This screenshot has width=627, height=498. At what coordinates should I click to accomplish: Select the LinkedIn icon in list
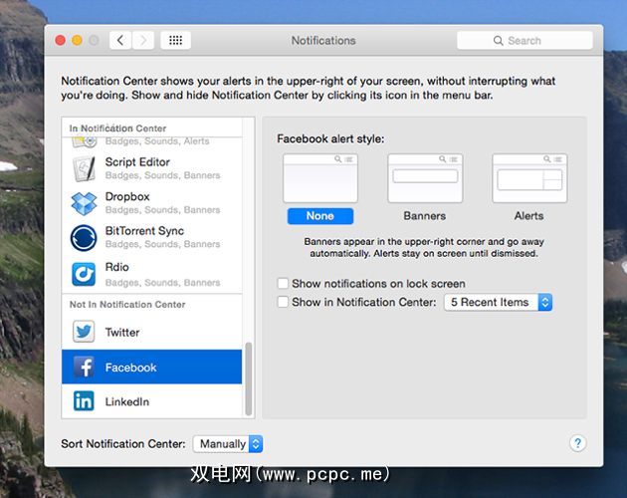[84, 401]
